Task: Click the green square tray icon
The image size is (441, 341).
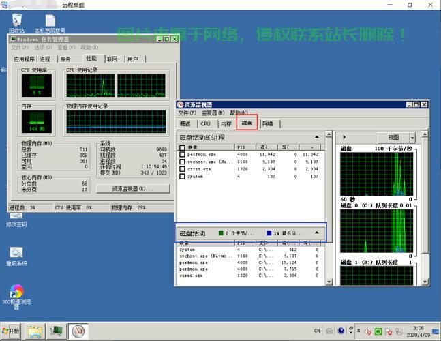Action: 378,331
